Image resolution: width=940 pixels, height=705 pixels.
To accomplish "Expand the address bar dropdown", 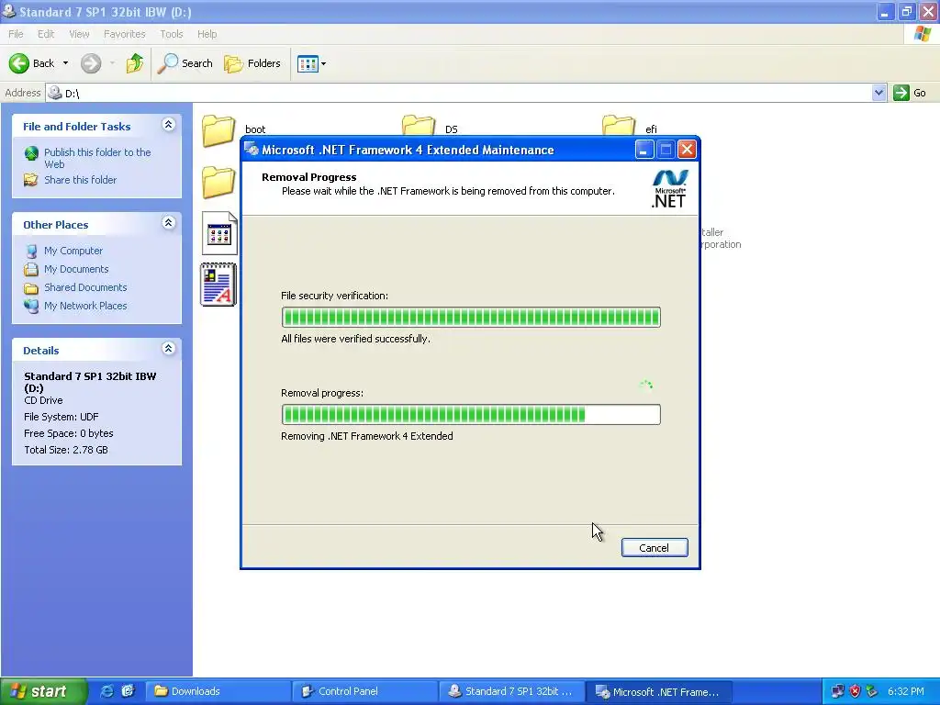I will click(878, 93).
